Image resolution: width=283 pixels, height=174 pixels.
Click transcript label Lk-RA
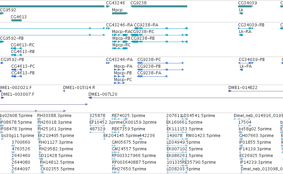(x=245, y=32)
